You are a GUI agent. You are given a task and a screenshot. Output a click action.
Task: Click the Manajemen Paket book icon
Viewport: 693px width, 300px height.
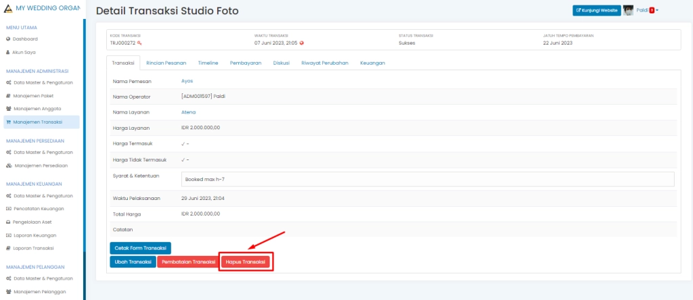(x=8, y=96)
